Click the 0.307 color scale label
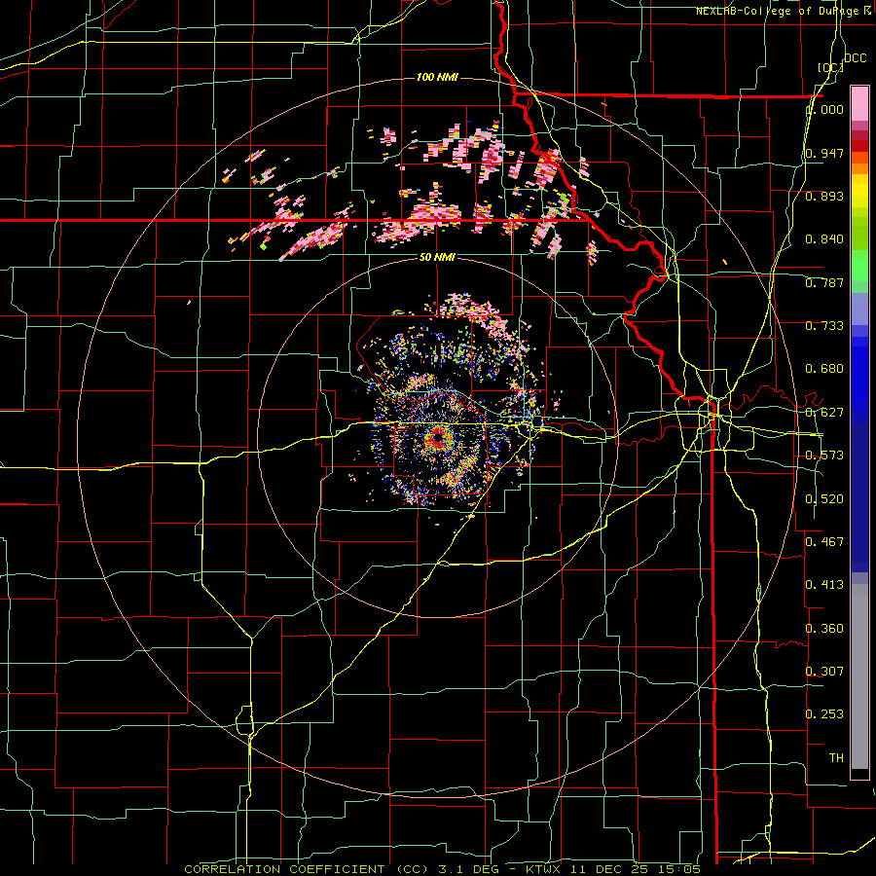This screenshot has height=876, width=876. [x=824, y=672]
